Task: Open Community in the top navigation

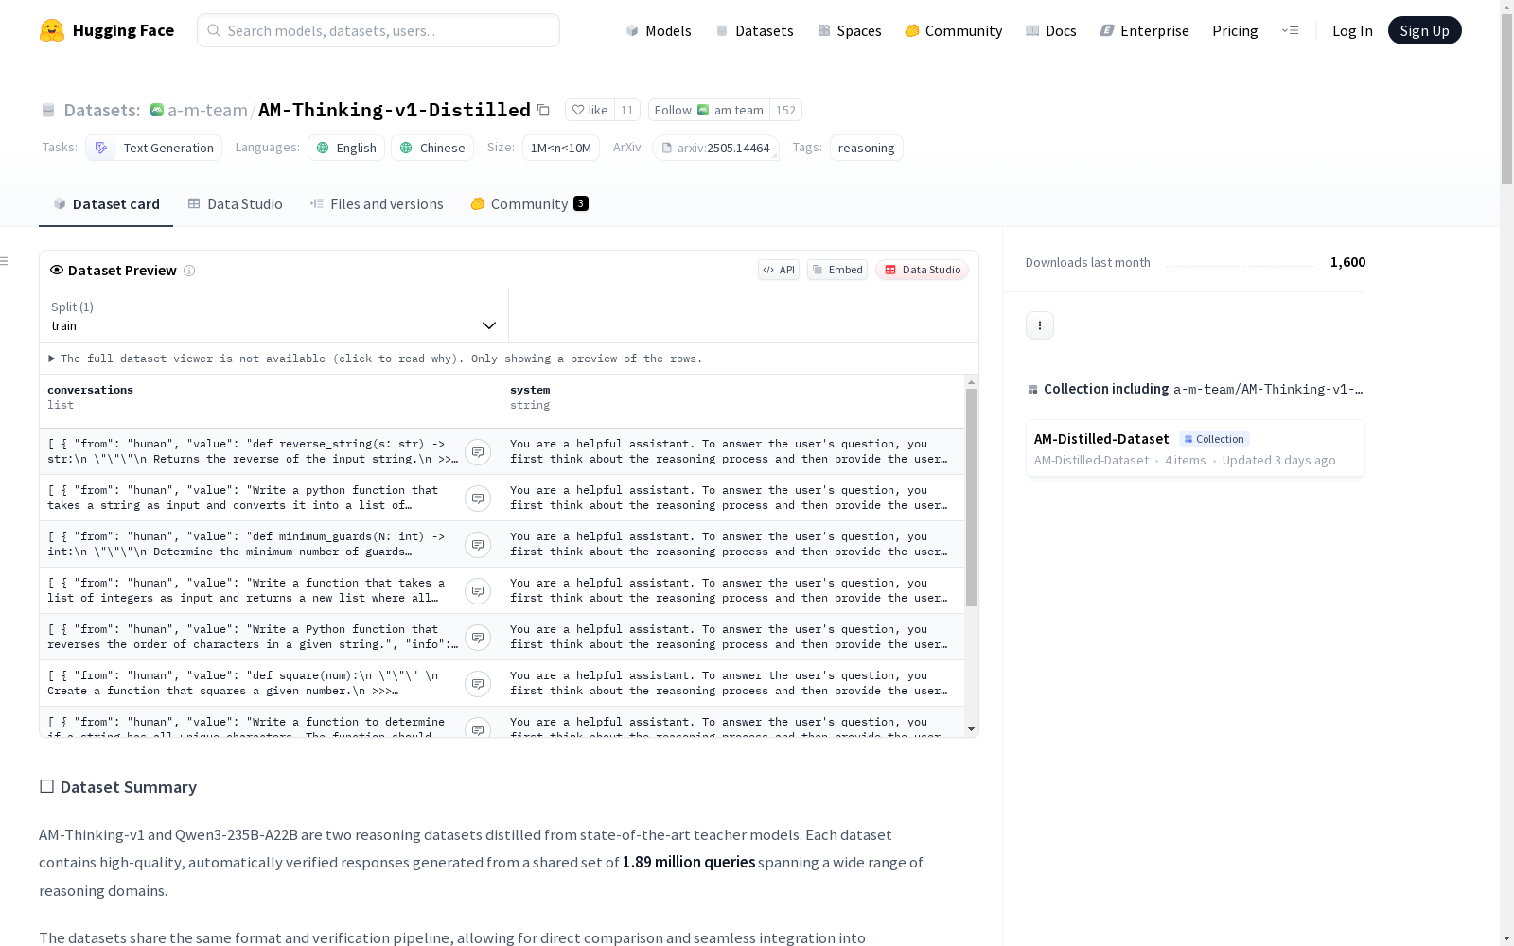Action: [954, 30]
